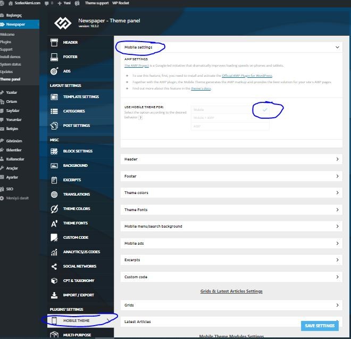Click Grids & Latest Articles Settings heading

coord(231,291)
